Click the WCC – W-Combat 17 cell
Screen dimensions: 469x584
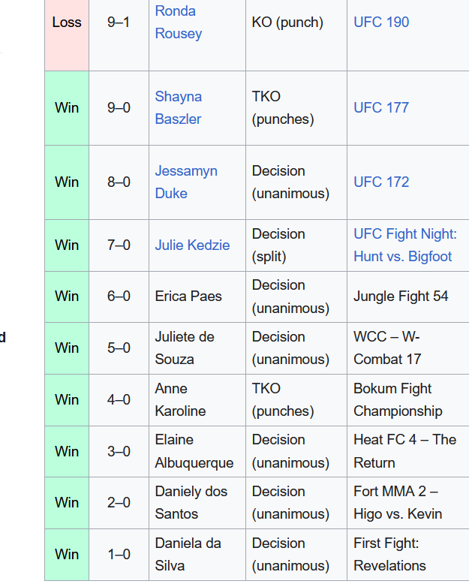coord(408,348)
